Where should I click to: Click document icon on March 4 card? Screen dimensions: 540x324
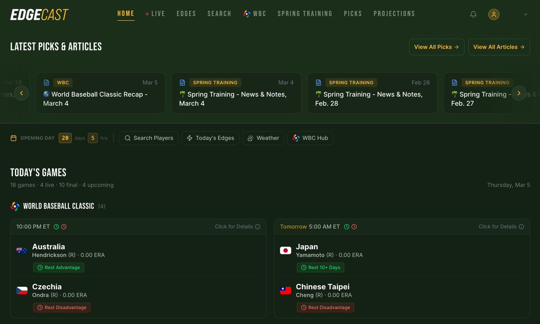click(x=182, y=83)
